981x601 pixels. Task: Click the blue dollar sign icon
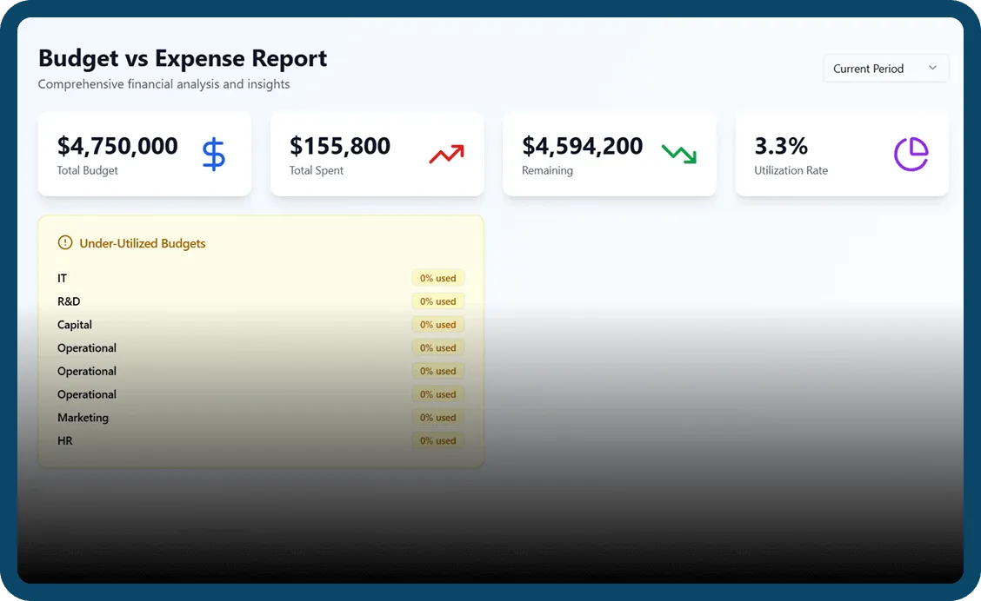coord(213,155)
